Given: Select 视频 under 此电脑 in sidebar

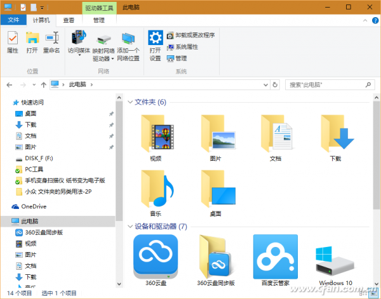Looking at the screenshot, I should 26,244.
